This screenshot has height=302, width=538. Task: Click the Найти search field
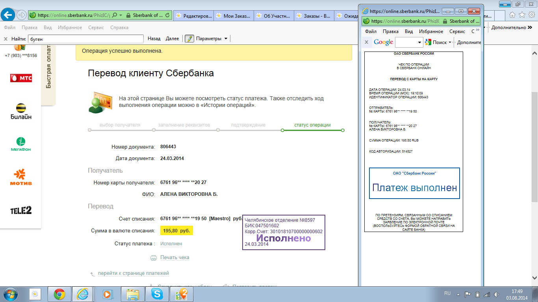pyautogui.click(x=86, y=39)
